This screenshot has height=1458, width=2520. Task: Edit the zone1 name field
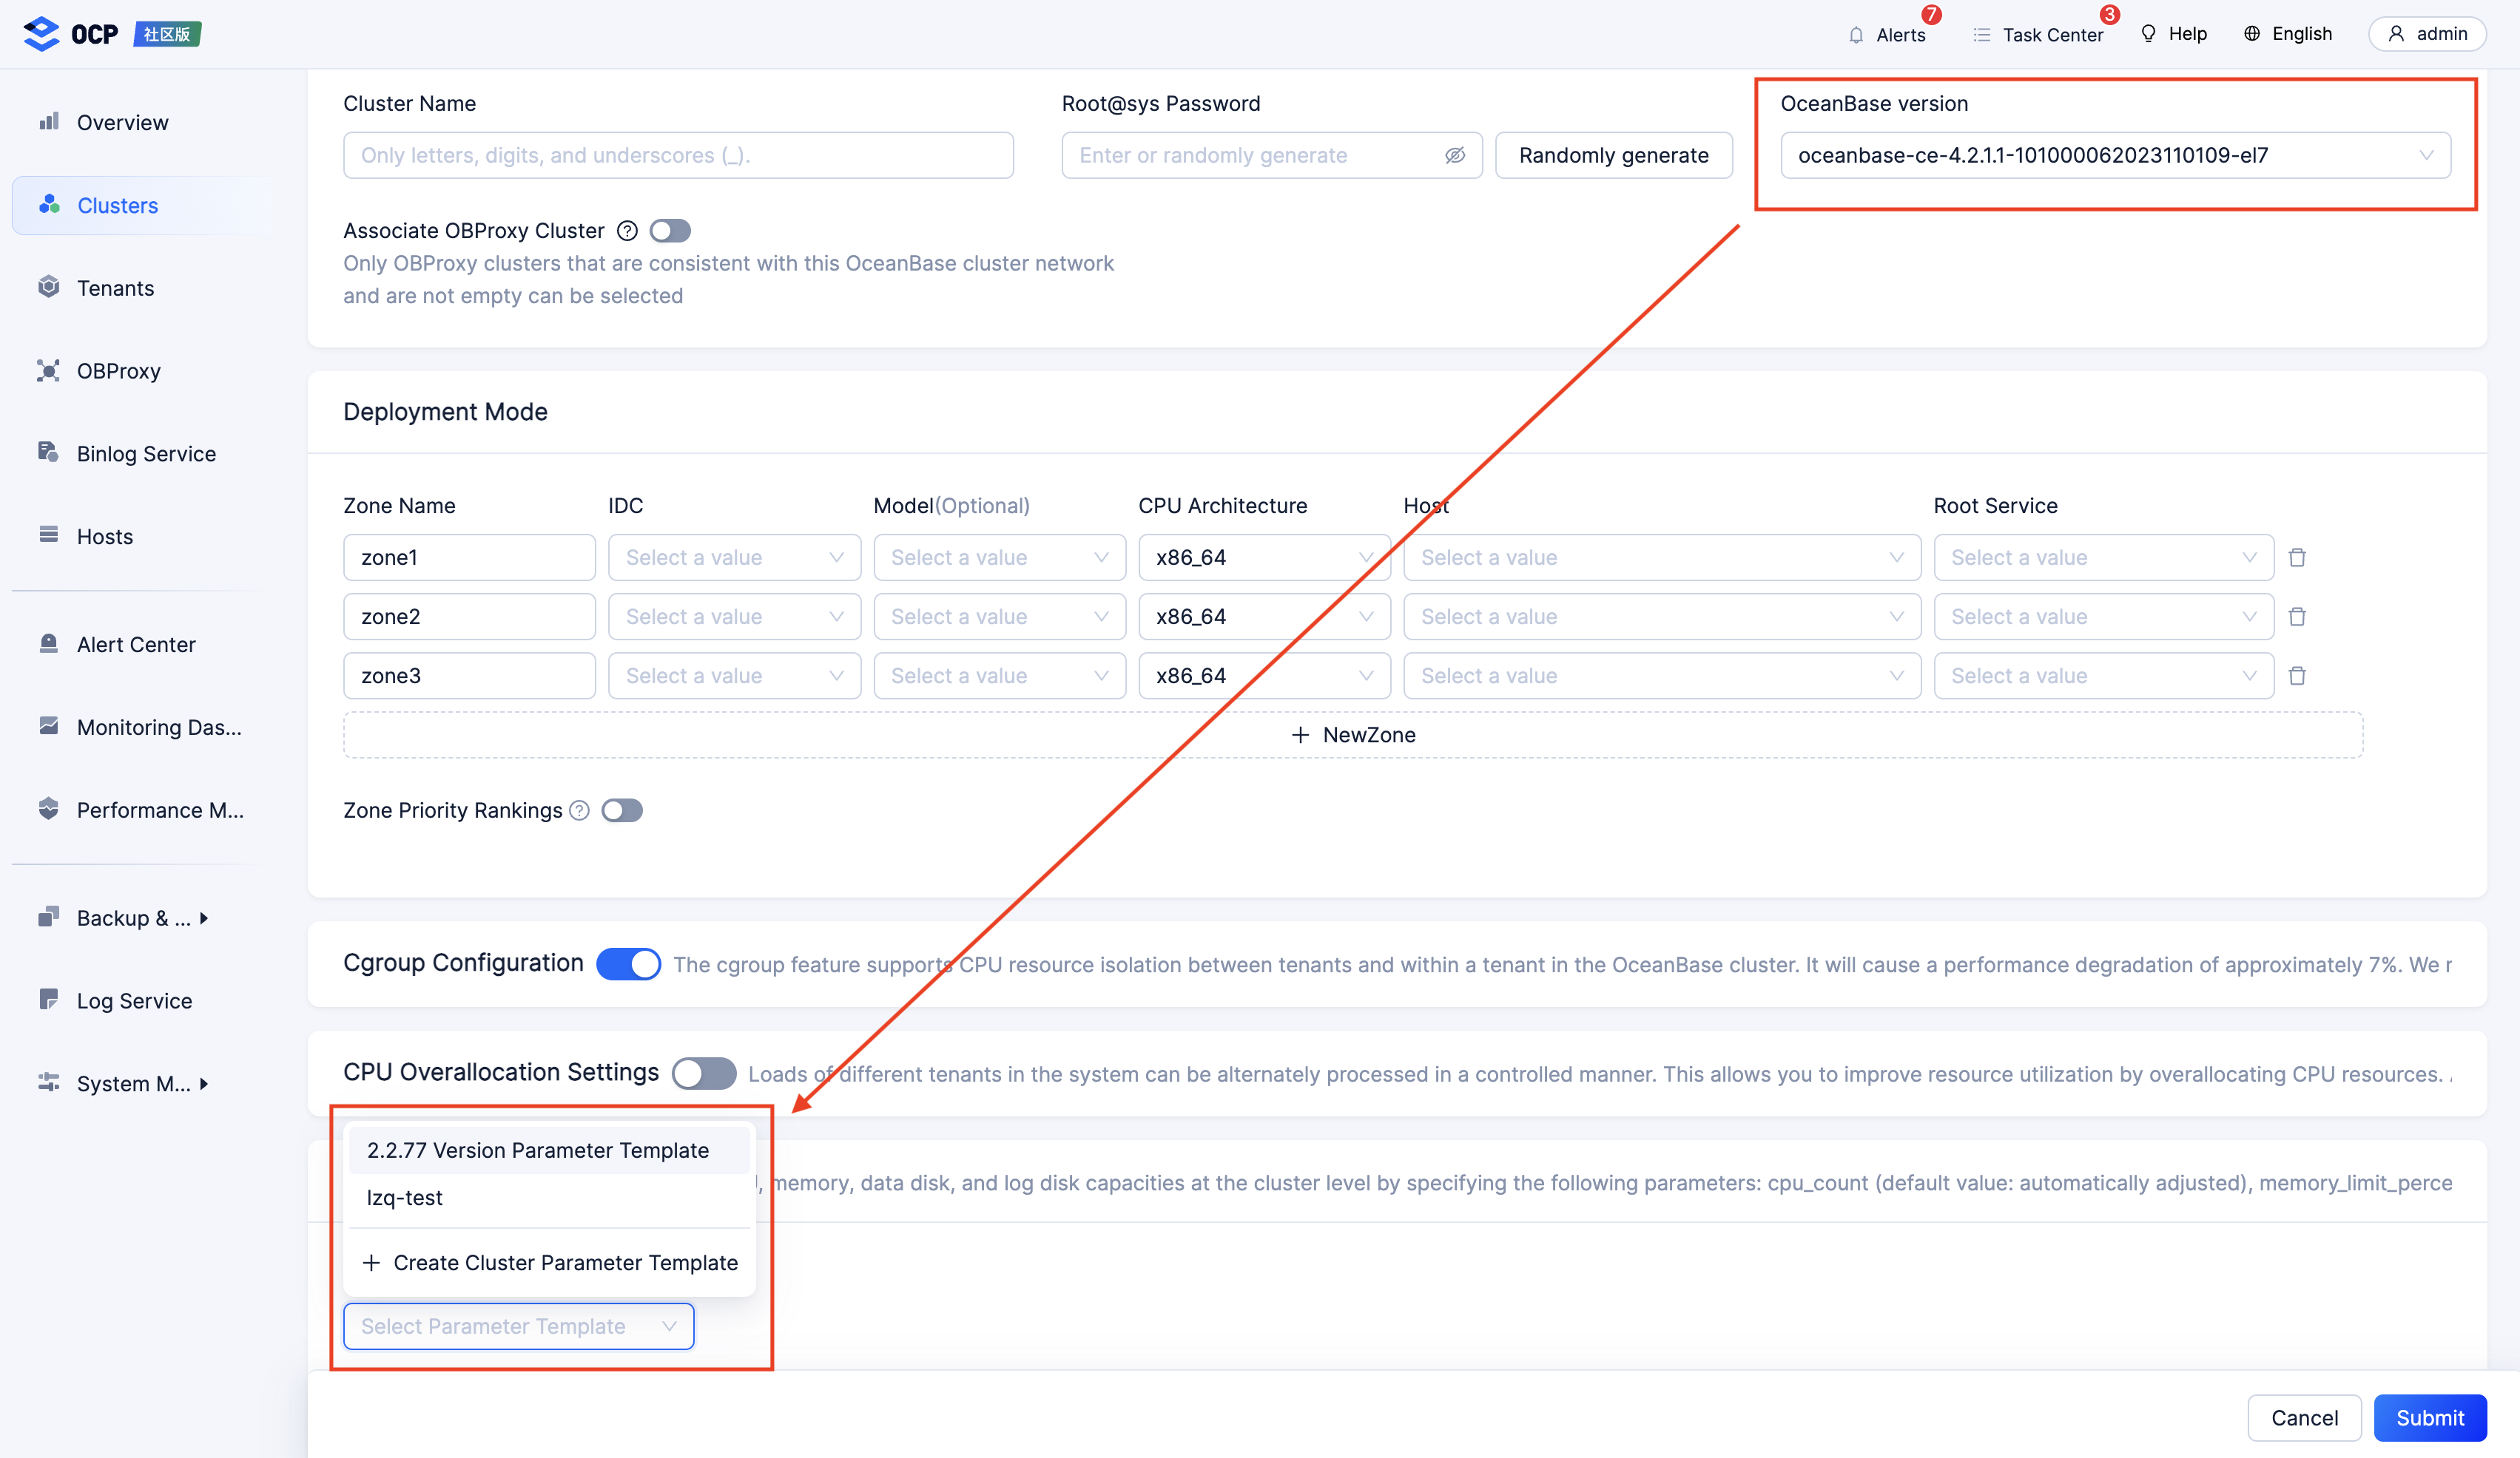click(469, 557)
